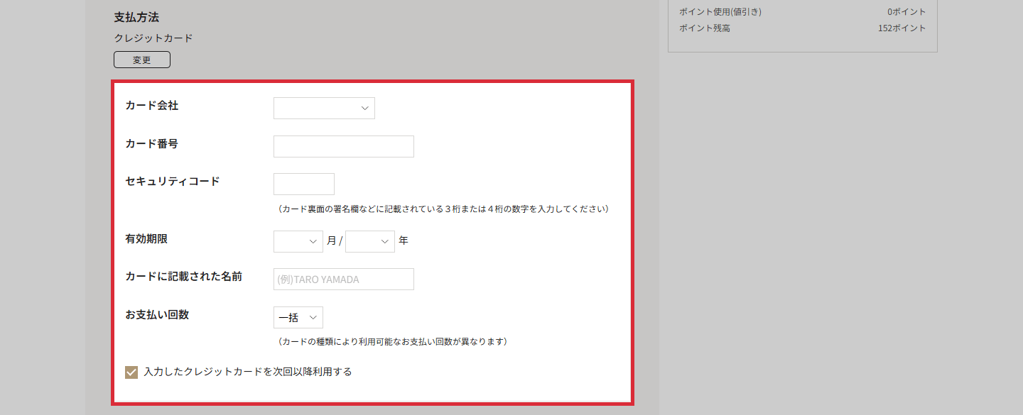The width and height of the screenshot is (1023, 415).
Task: Click the chevron on the expiry month selector
Action: point(313,241)
